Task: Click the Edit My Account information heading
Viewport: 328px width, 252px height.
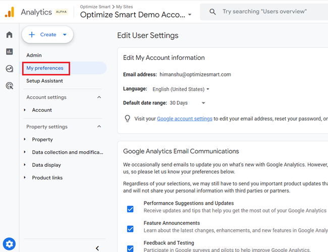Action: point(164,57)
